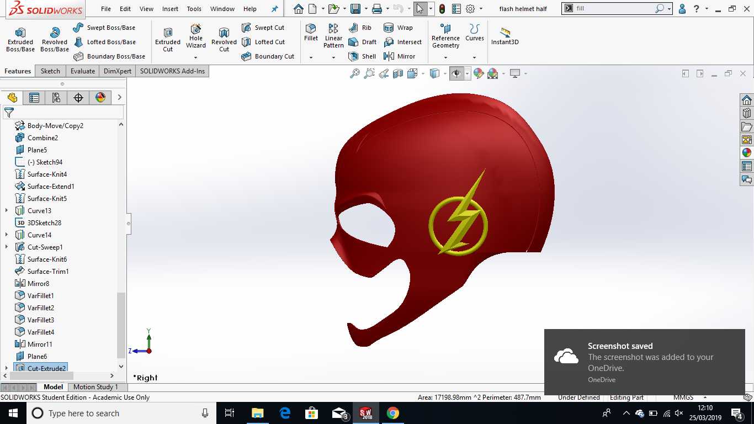
Task: Select the Shell feature tool
Action: pos(362,56)
